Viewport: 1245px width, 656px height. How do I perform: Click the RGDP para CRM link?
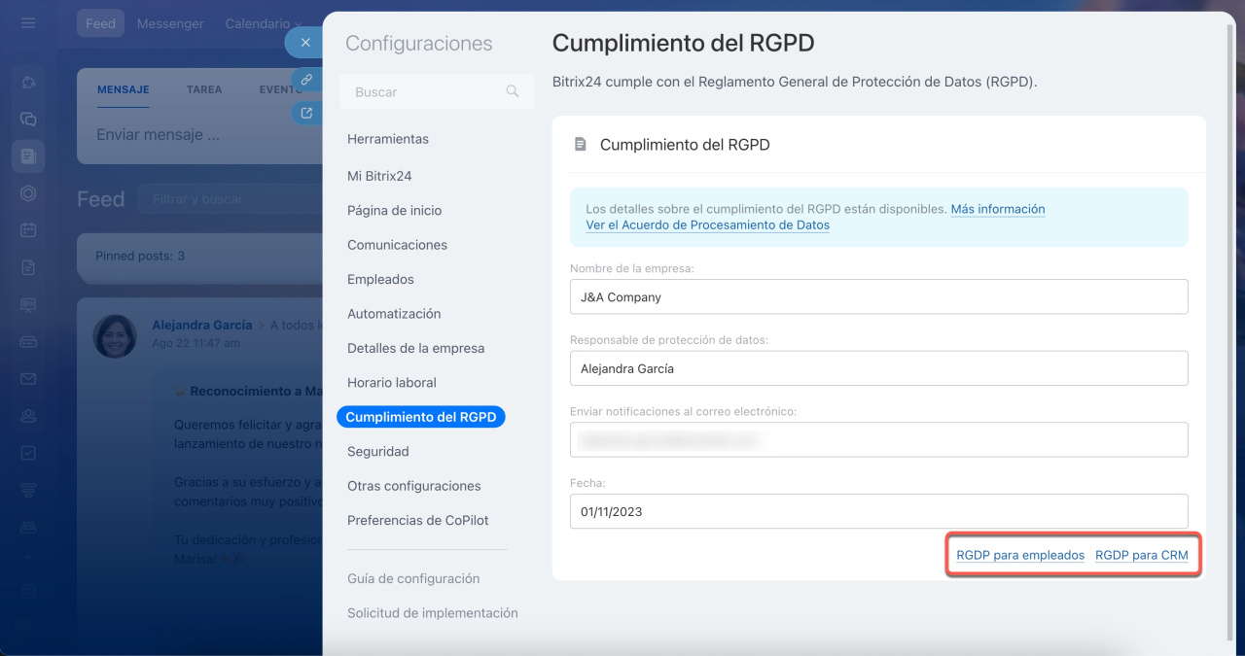tap(1142, 556)
